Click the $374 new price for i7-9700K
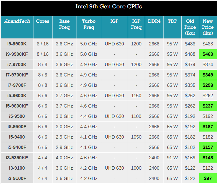Screen dimensions: 217x184 [x=208, y=64]
